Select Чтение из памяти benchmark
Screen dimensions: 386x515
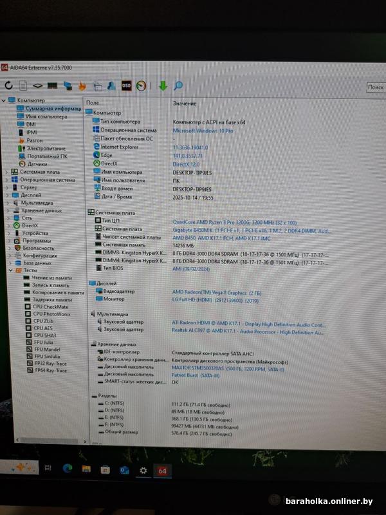pos(51,278)
